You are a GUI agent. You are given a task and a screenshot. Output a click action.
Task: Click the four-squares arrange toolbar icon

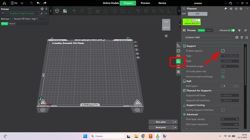114,11
